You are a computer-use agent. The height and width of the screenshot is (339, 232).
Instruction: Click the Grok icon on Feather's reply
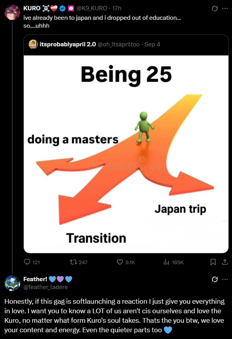(x=215, y=279)
